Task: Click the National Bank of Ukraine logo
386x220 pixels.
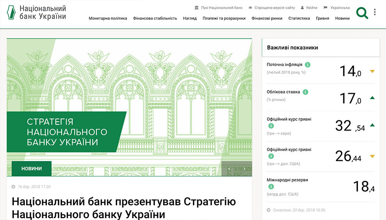Action: point(36,12)
